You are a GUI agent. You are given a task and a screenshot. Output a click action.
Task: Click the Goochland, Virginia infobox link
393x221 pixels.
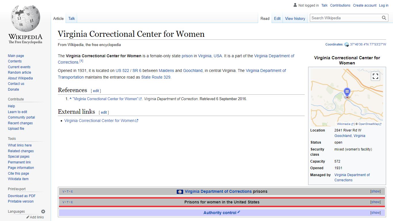pos(350,136)
